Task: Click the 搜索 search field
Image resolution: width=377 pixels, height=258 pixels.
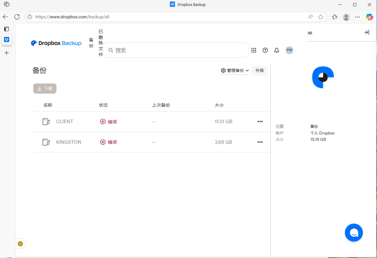Action: pos(179,50)
